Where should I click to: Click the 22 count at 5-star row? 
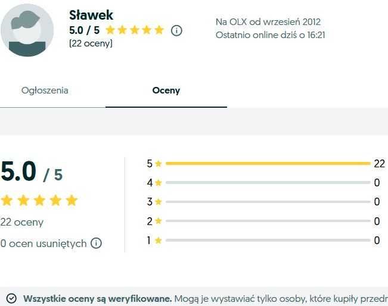click(x=379, y=164)
